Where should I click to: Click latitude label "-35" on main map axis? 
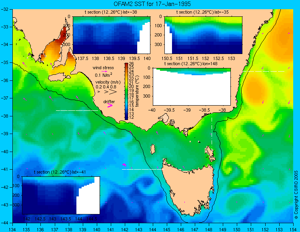tap(4, 62)
